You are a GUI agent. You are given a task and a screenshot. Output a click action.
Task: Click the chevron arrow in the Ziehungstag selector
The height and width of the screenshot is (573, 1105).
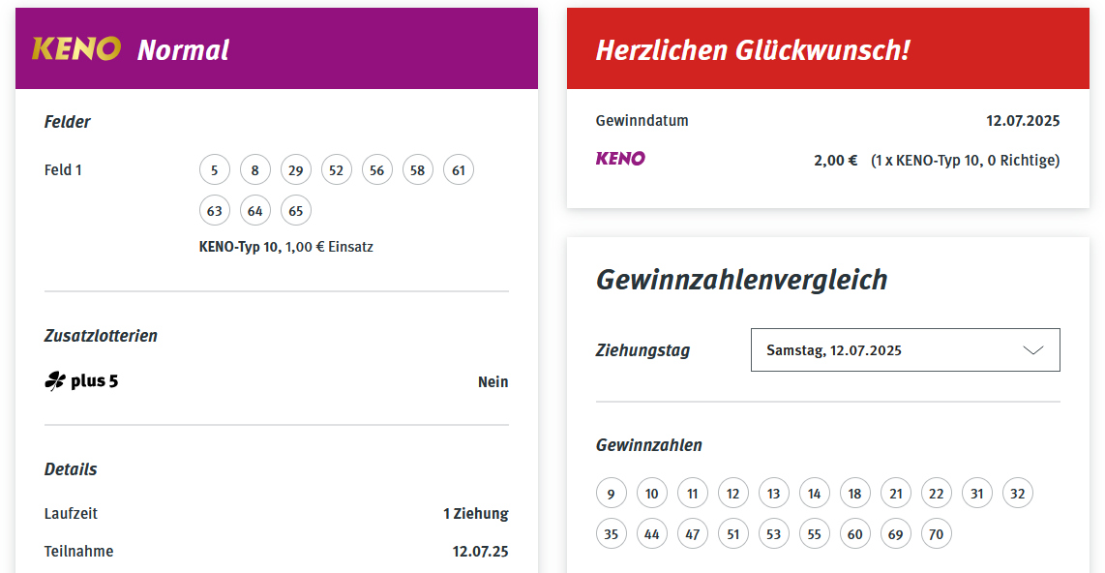(x=1033, y=350)
